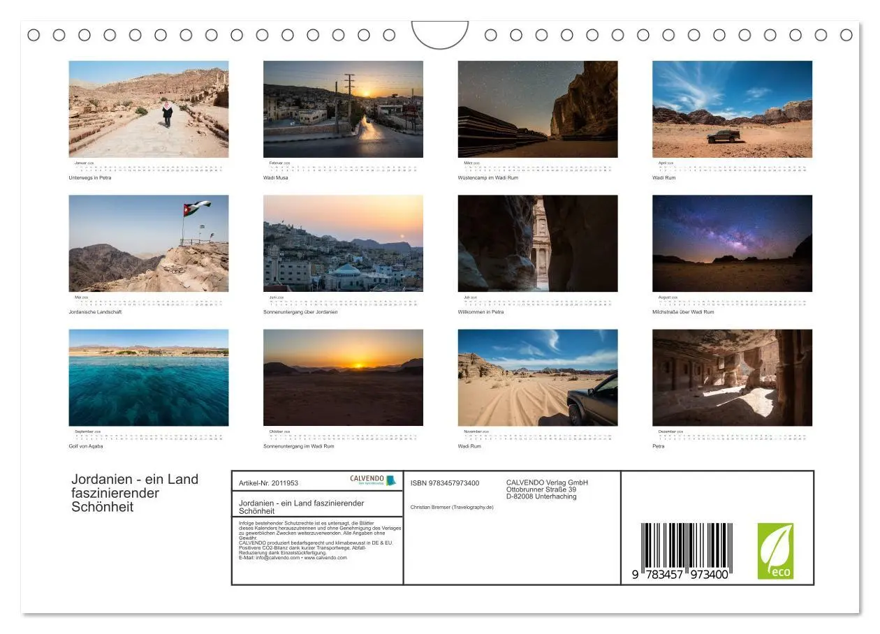This screenshot has width=880, height=634.
Task: Open the October desert sunset photo
Action: [343, 378]
